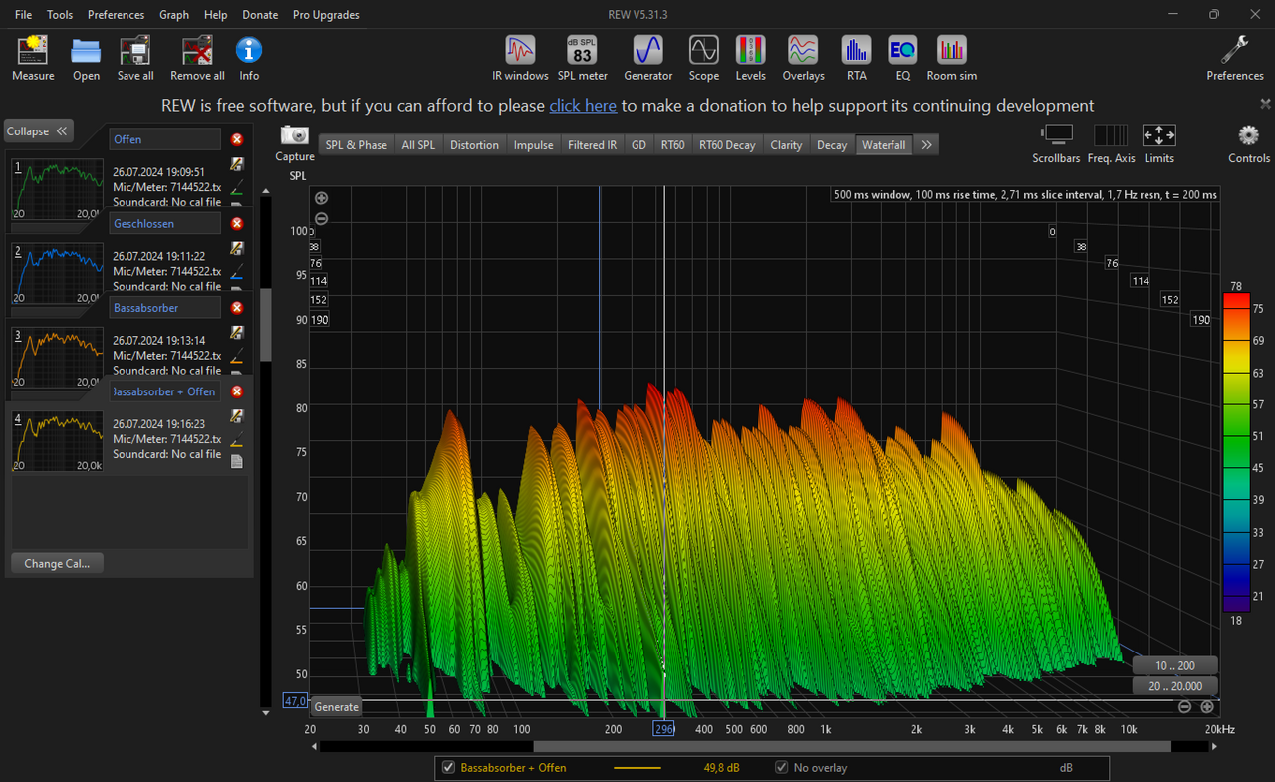Image resolution: width=1275 pixels, height=782 pixels.
Task: Zoom in vertical axis plus button
Action: point(321,199)
